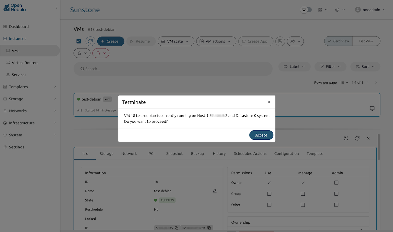Expand the VM details panel fullscreen
Viewport: 393px width, 232px height.
click(346, 138)
